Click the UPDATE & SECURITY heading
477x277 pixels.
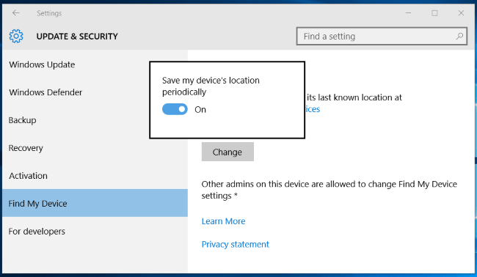[77, 37]
